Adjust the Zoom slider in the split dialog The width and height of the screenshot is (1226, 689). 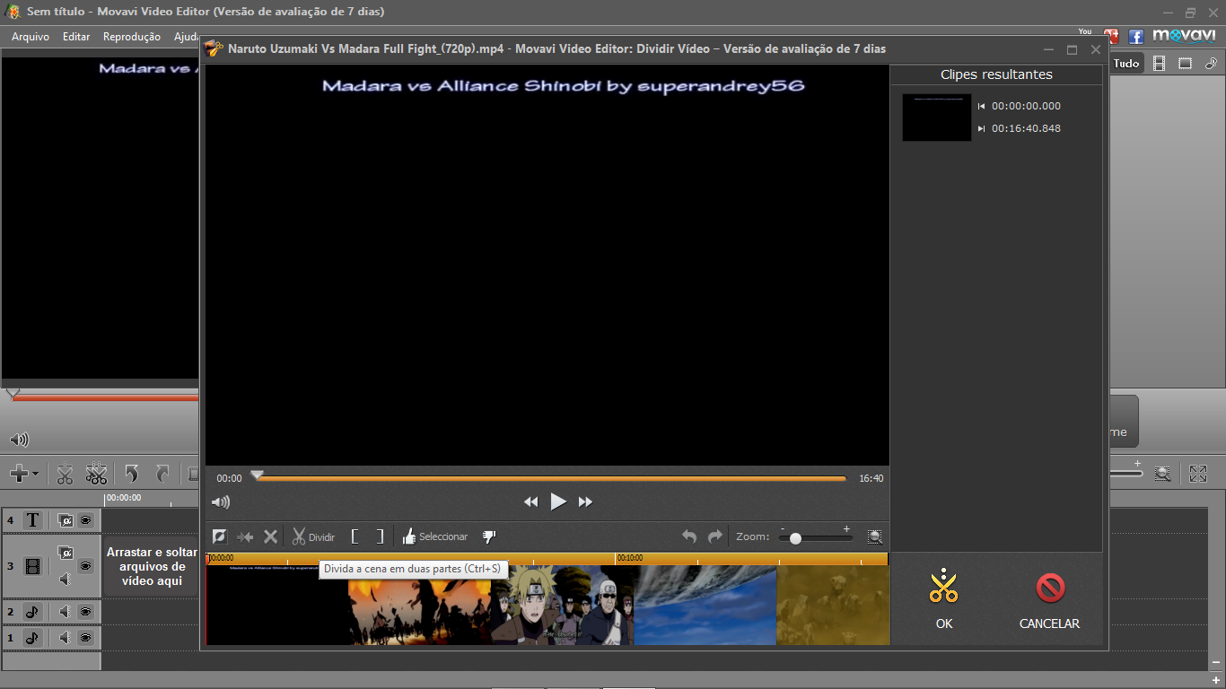[794, 536]
